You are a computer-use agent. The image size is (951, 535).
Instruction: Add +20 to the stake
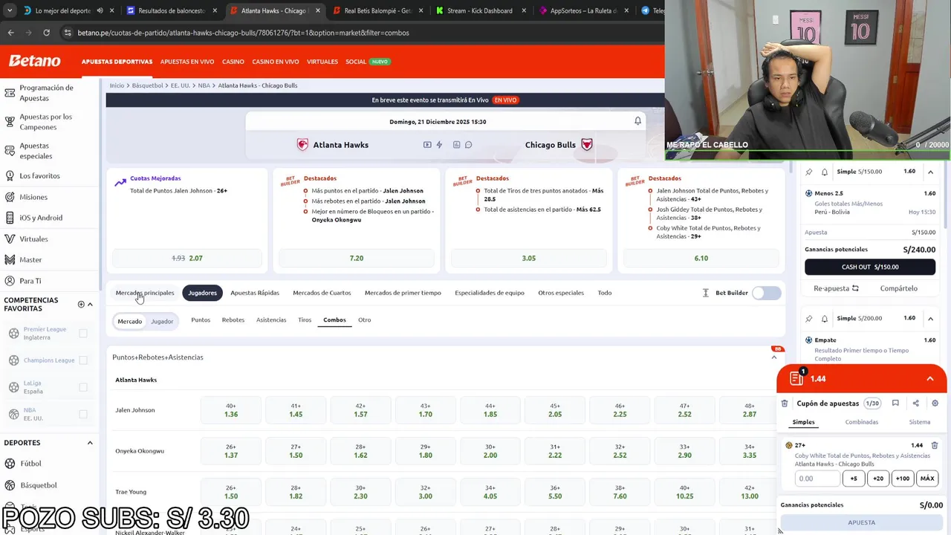point(877,479)
